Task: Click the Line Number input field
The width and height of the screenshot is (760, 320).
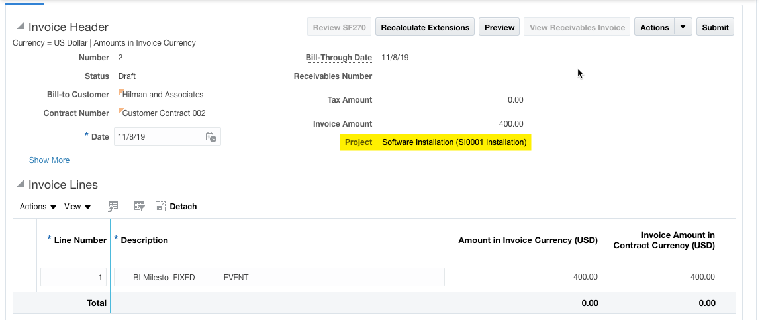Action: point(73,277)
